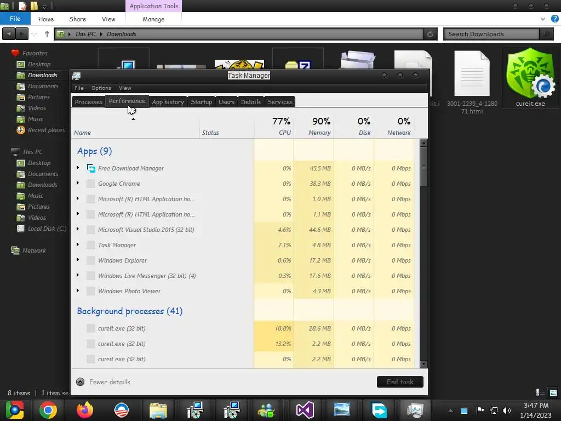Open Windows Photo Viewer taskbar icon

click(x=342, y=410)
